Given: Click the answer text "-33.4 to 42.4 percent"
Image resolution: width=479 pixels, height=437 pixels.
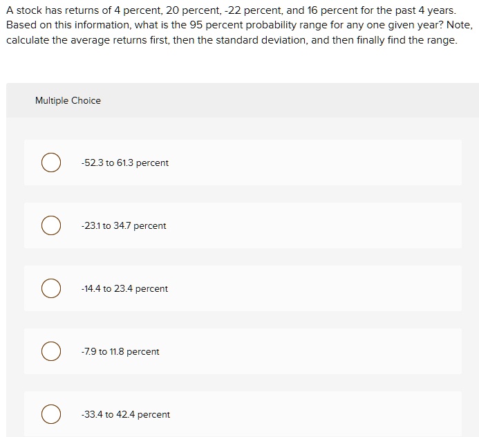Looking at the screenshot, I should click(124, 415).
